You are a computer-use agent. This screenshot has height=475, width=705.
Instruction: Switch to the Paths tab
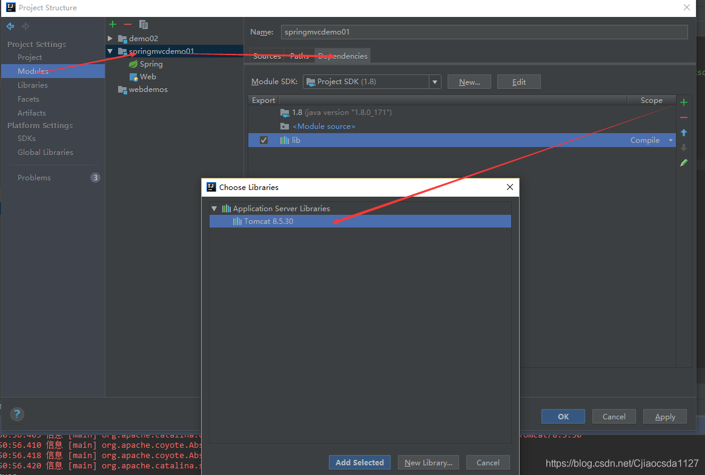(299, 56)
